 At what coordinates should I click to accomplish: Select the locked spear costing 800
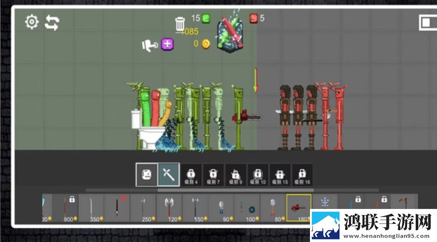65,208
